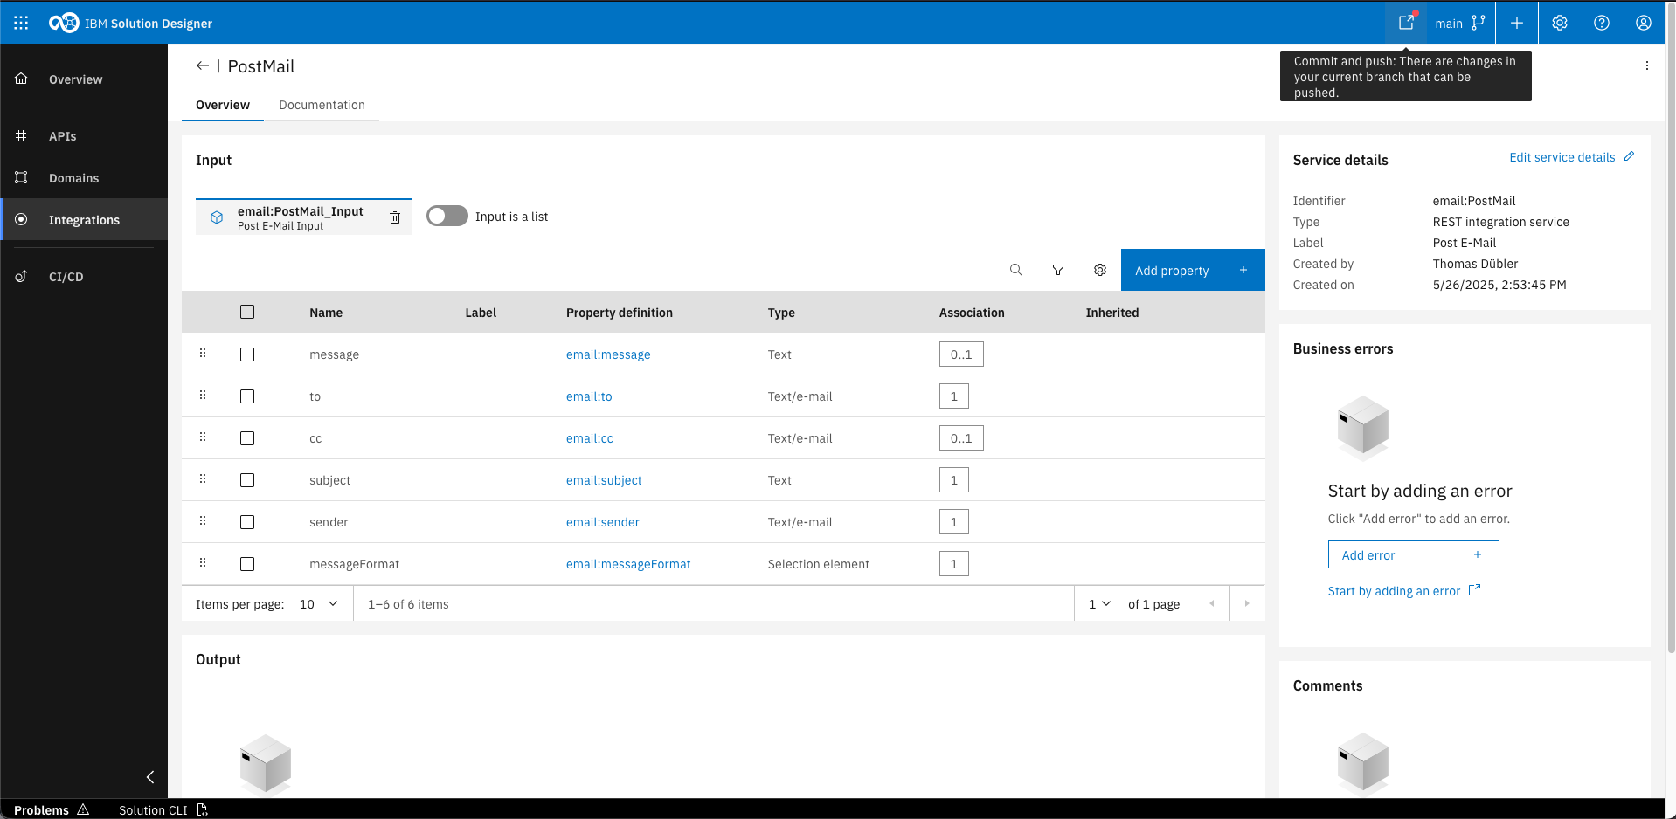Collapse the left sidebar navigation
Image resolution: width=1676 pixels, height=819 pixels.
pyautogui.click(x=149, y=777)
